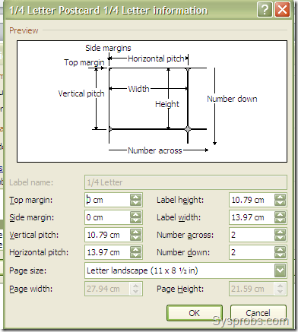Increase Top margin with up arrow

coord(136,197)
